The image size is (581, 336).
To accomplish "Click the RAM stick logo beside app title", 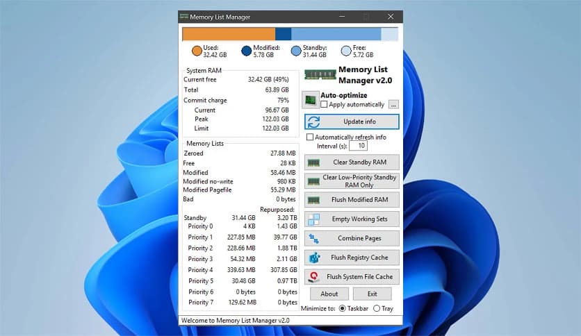I will (x=320, y=74).
